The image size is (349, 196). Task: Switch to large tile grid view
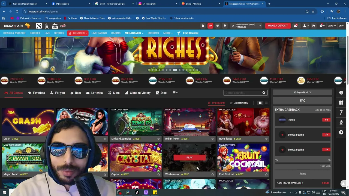click(x=260, y=103)
